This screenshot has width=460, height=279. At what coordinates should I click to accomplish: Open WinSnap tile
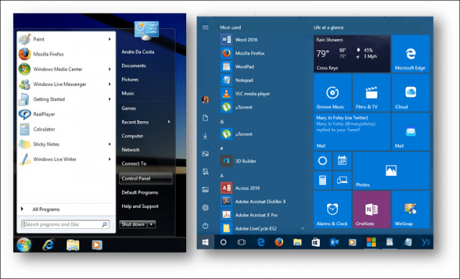pyautogui.click(x=410, y=209)
